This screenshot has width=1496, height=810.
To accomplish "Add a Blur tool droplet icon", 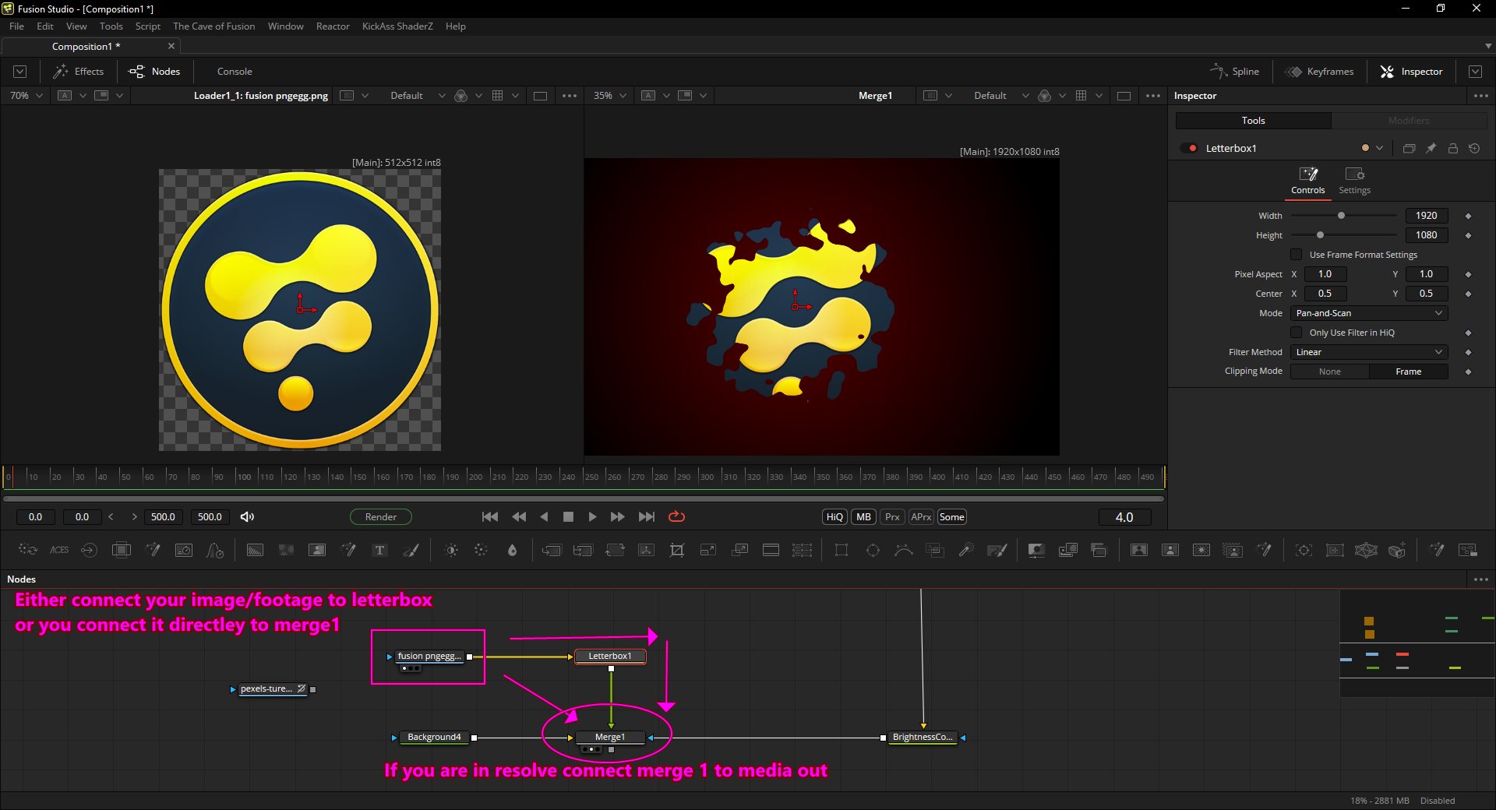I will coord(512,550).
